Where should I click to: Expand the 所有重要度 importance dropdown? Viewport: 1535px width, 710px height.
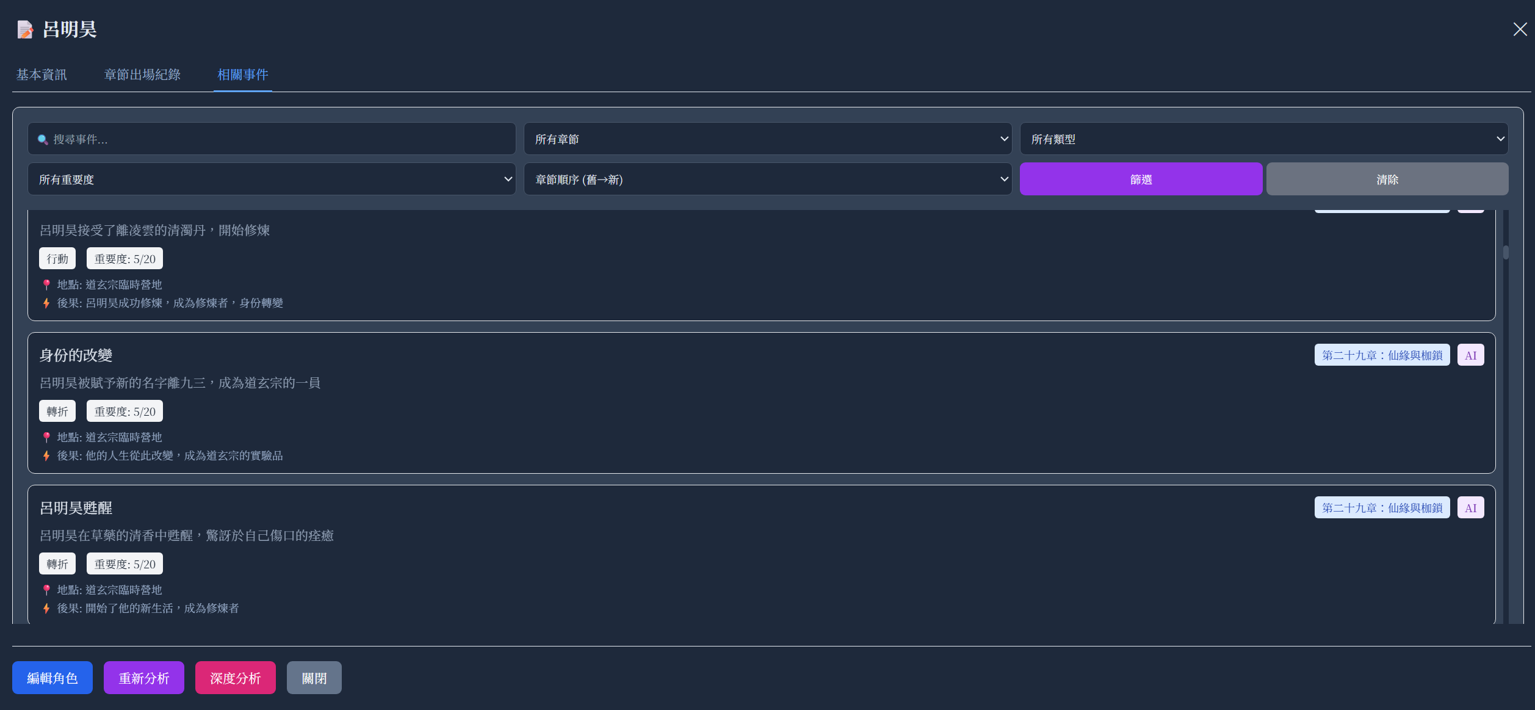[272, 179]
